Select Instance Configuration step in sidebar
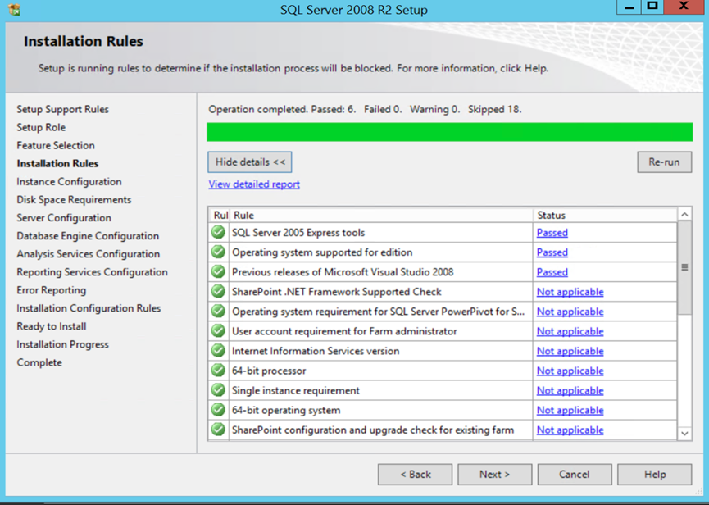 [x=69, y=181]
